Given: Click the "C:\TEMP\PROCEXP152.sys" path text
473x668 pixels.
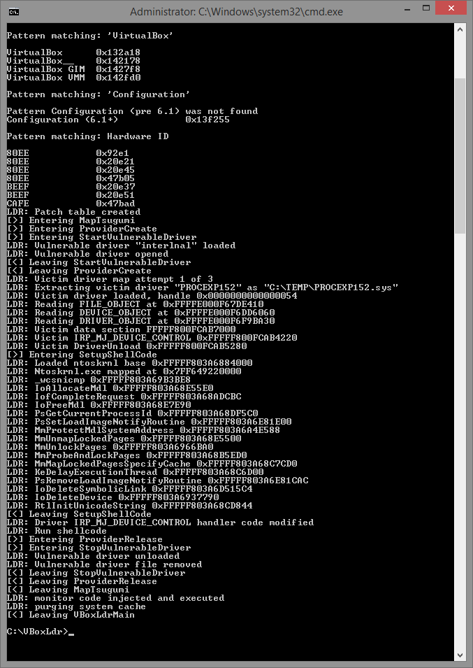Looking at the screenshot, I should point(331,287).
